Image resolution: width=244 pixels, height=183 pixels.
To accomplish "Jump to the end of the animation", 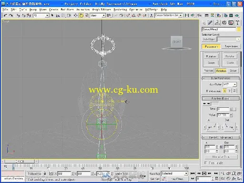I will 216,173.
